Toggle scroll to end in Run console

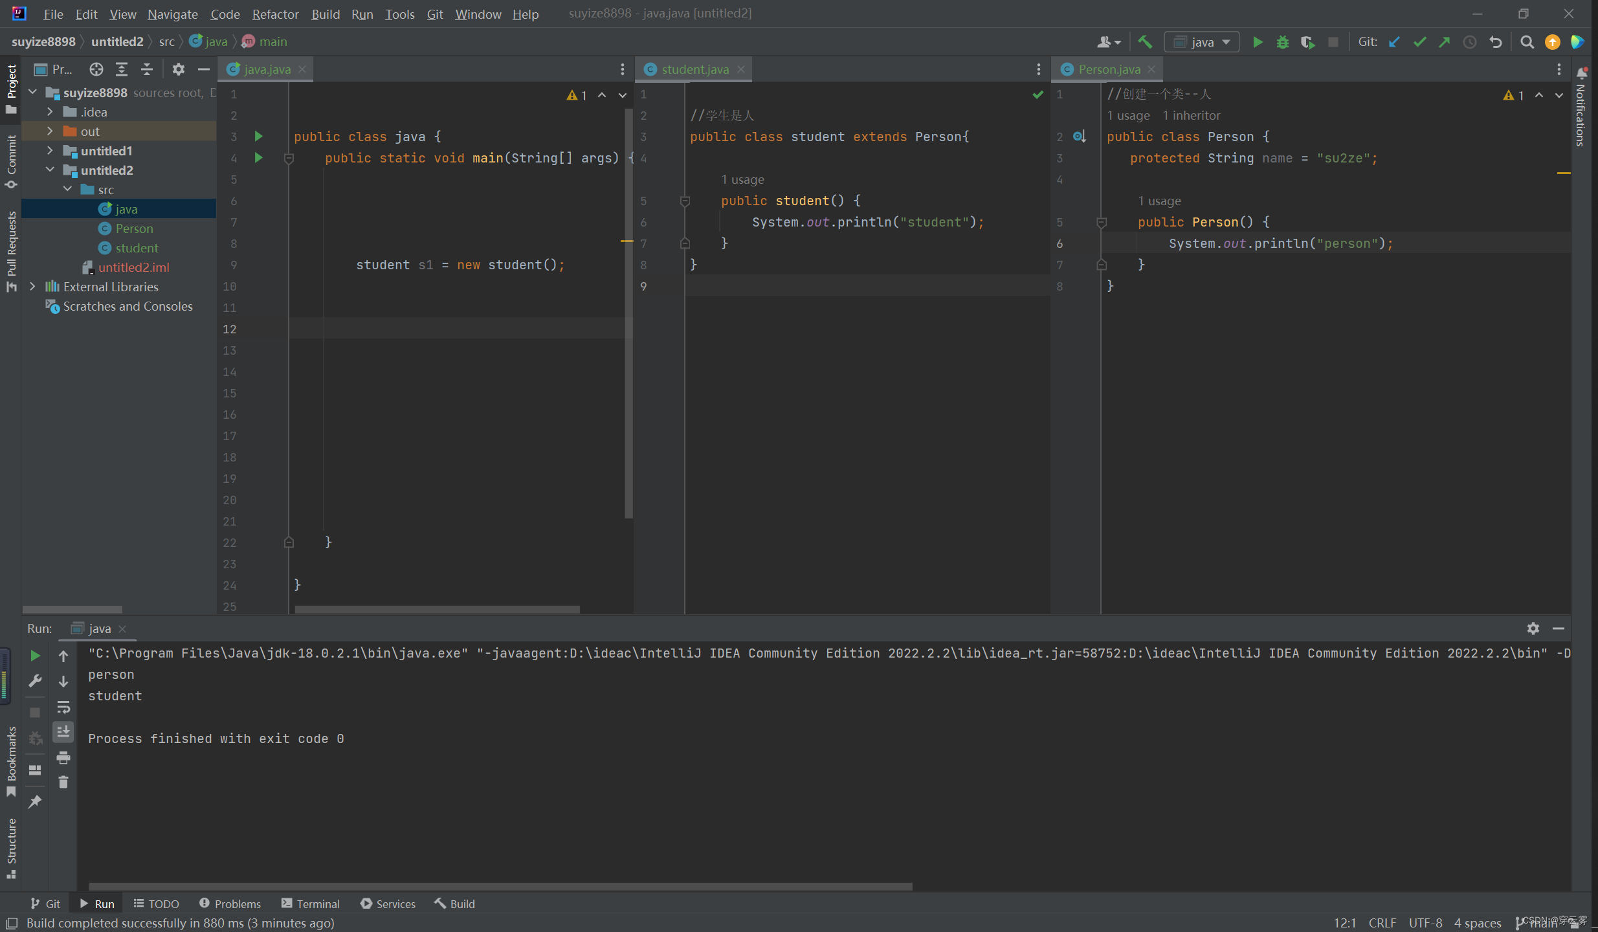pos(63,732)
